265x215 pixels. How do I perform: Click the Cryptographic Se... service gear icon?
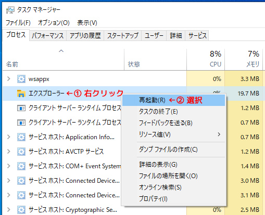pyautogui.click(x=21, y=210)
